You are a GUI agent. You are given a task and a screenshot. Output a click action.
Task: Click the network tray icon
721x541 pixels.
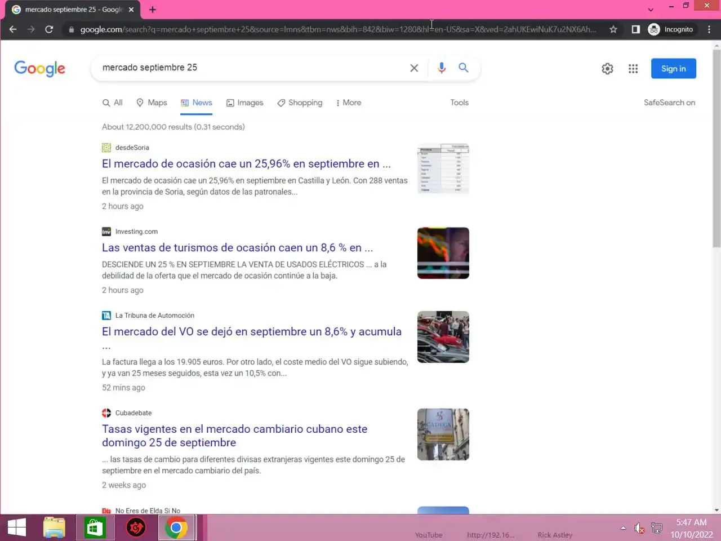pyautogui.click(x=657, y=528)
